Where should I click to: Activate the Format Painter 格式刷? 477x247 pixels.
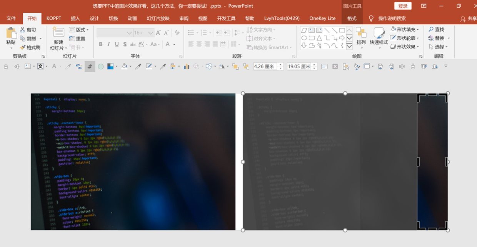pos(30,47)
